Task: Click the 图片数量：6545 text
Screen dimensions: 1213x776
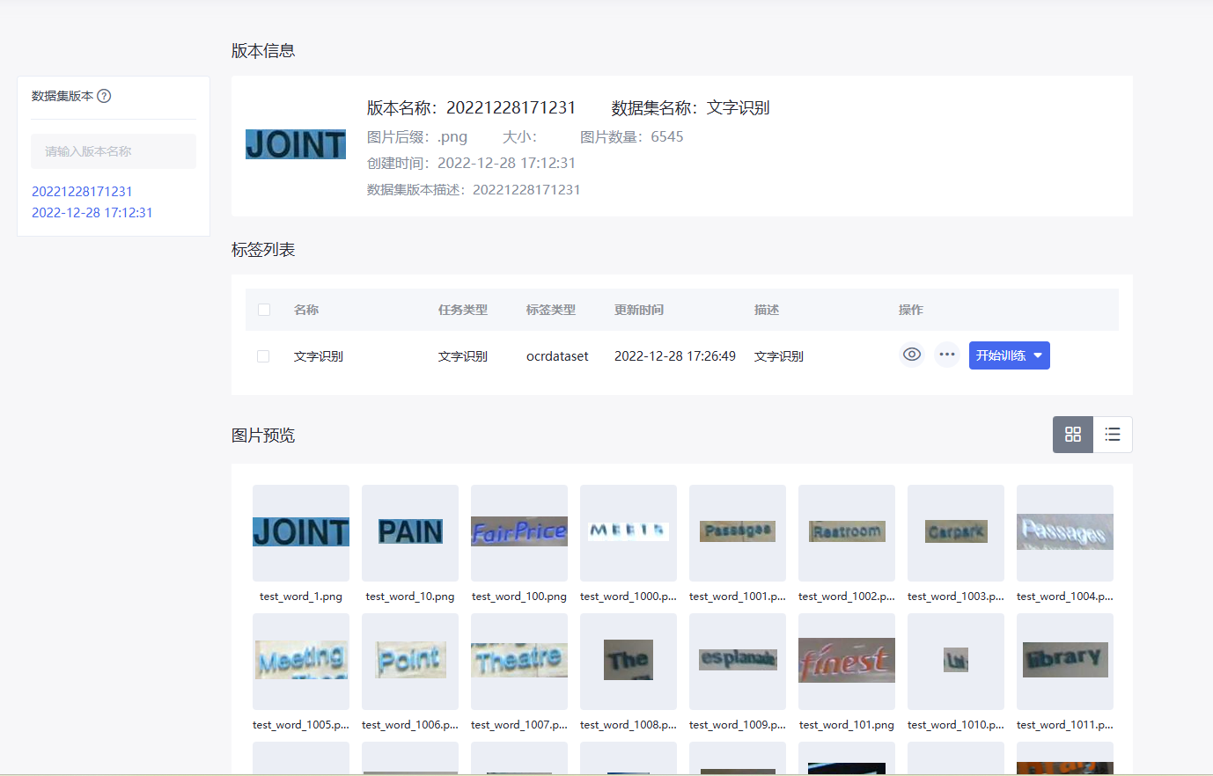Action: (632, 136)
